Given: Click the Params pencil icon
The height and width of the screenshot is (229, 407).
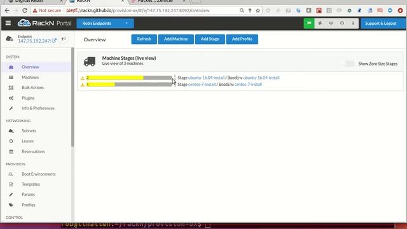Looking at the screenshot, I should pyautogui.click(x=11, y=195).
